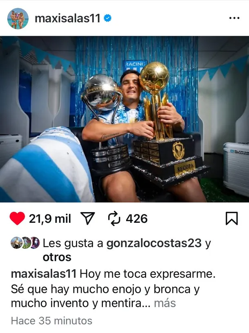The image size is (249, 333).
Task: Click the third liker avatar thumbnail
Action: pos(35,243)
